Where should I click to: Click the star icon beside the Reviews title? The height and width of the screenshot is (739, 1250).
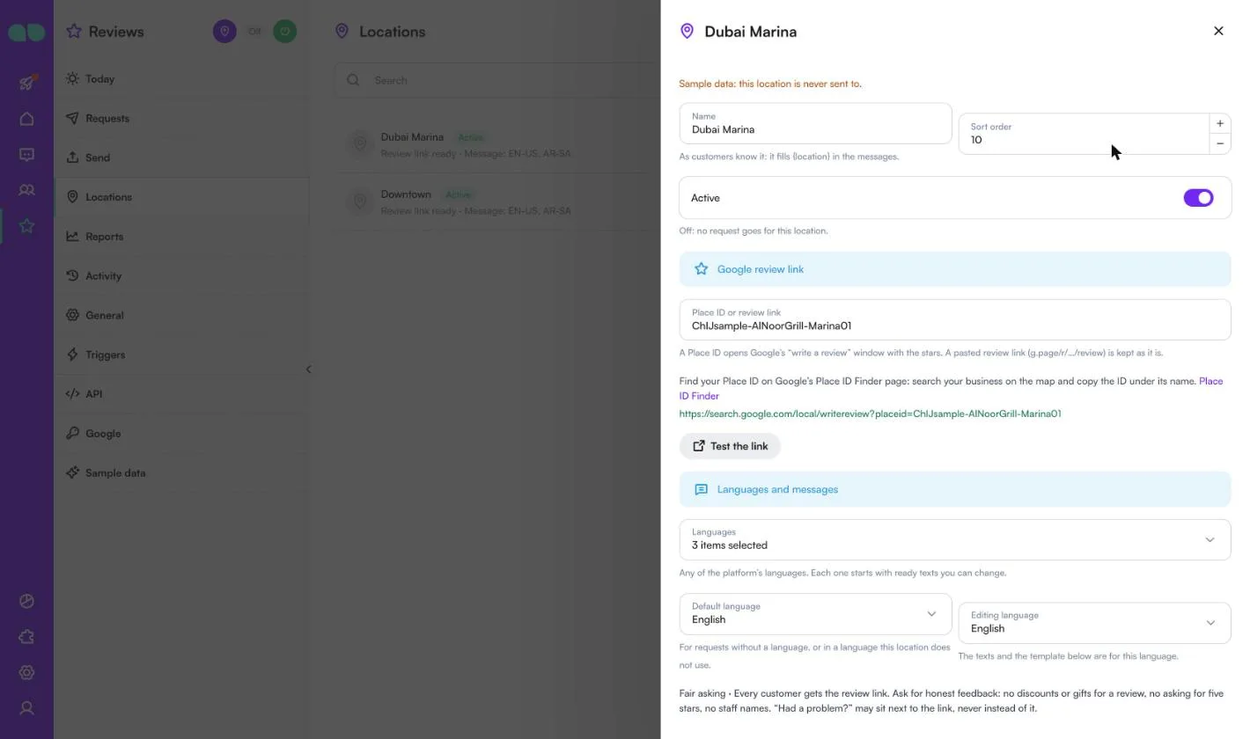74,32
